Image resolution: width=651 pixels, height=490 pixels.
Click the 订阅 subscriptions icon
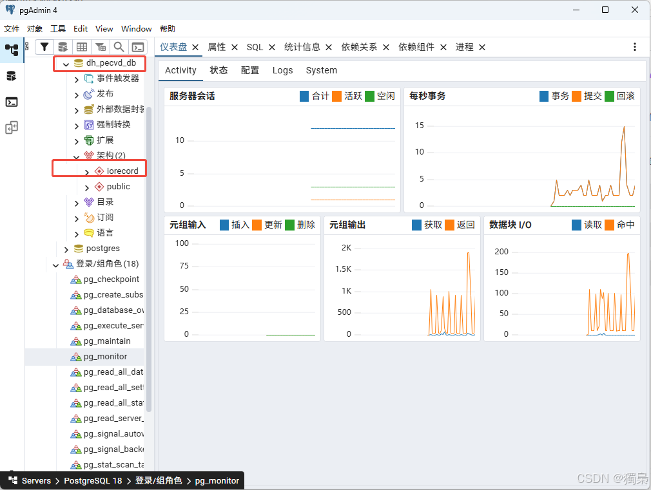[89, 218]
